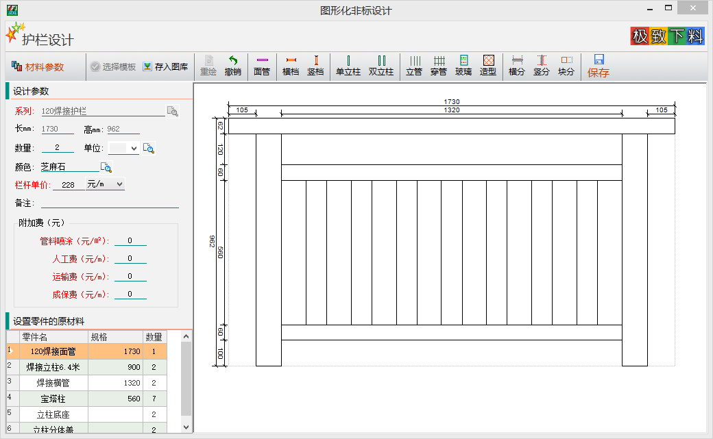The image size is (713, 439).
Task: Save the design with 保存
Action: [599, 66]
